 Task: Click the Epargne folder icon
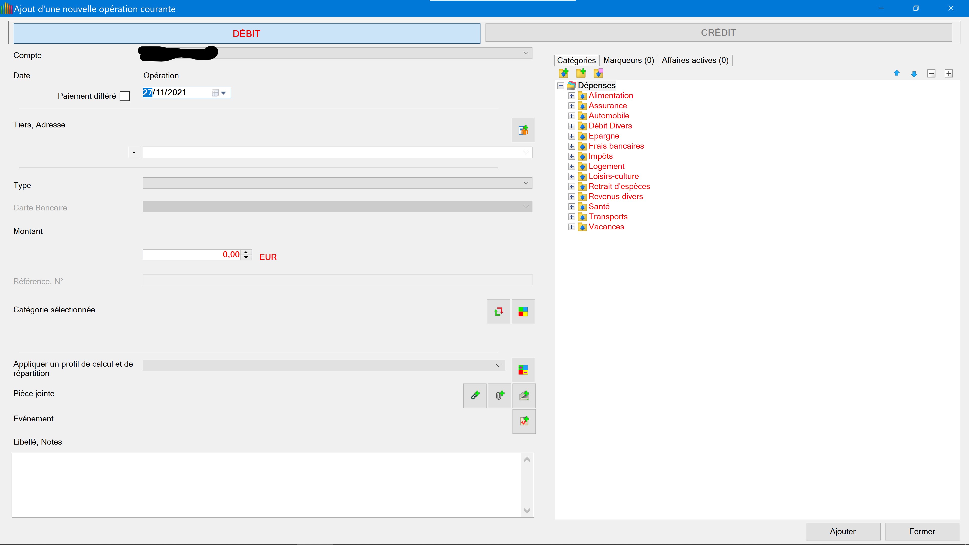pyautogui.click(x=582, y=136)
